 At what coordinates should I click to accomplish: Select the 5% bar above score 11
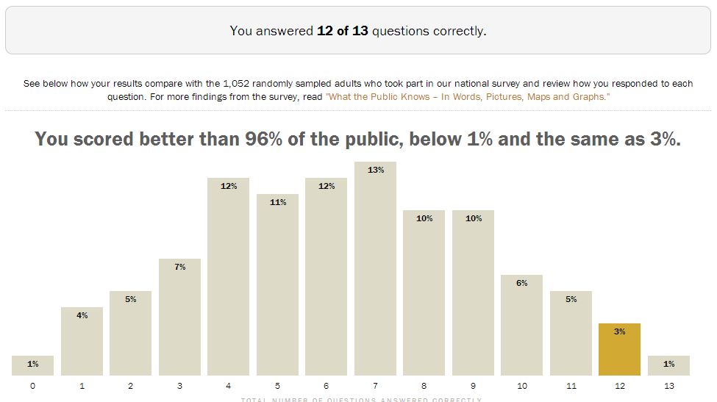tap(571, 333)
